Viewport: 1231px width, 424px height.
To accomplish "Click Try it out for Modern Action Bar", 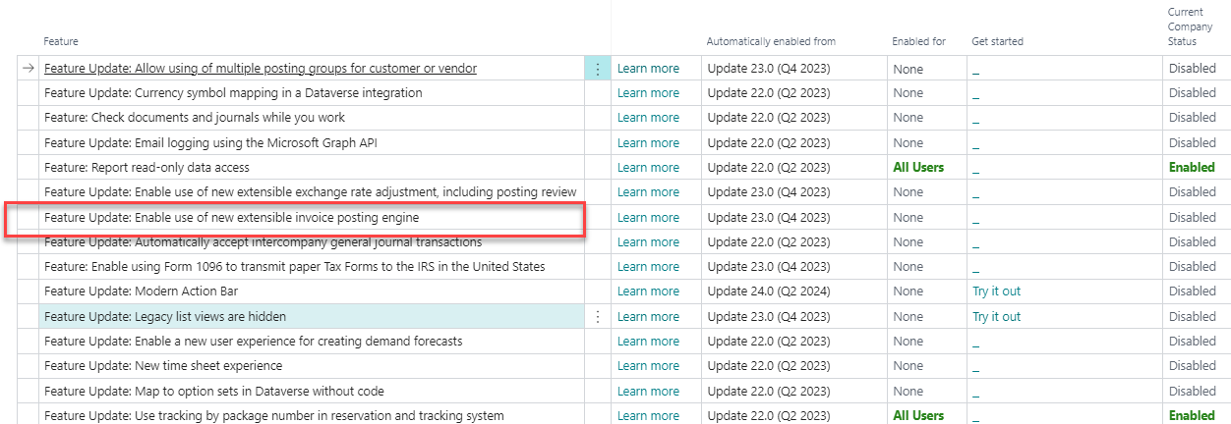I will click(996, 291).
